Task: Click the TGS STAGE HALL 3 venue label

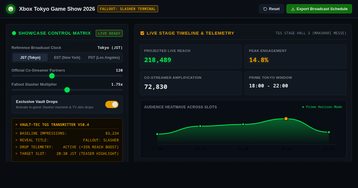Action: [311, 33]
